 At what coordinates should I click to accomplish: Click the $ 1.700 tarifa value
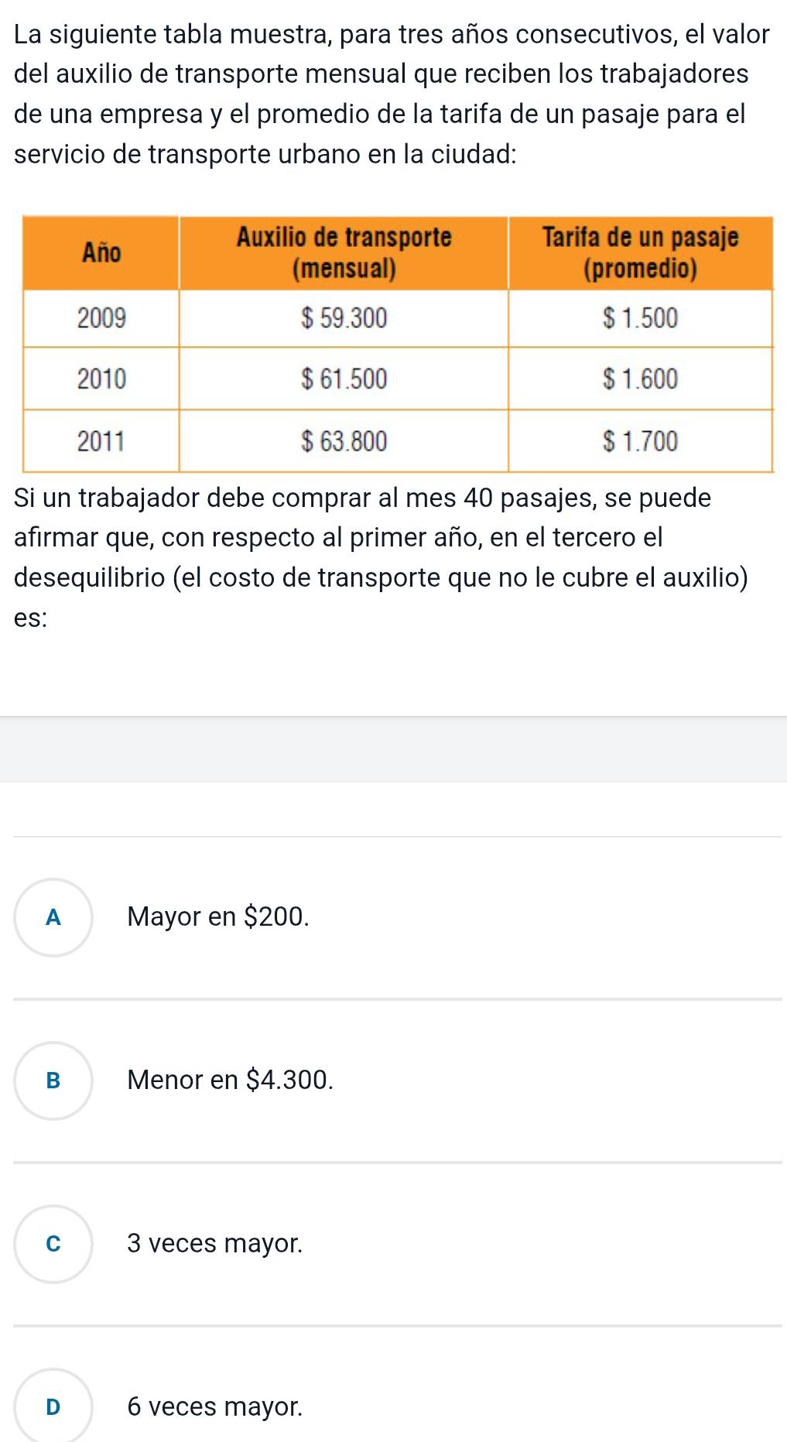tap(640, 441)
